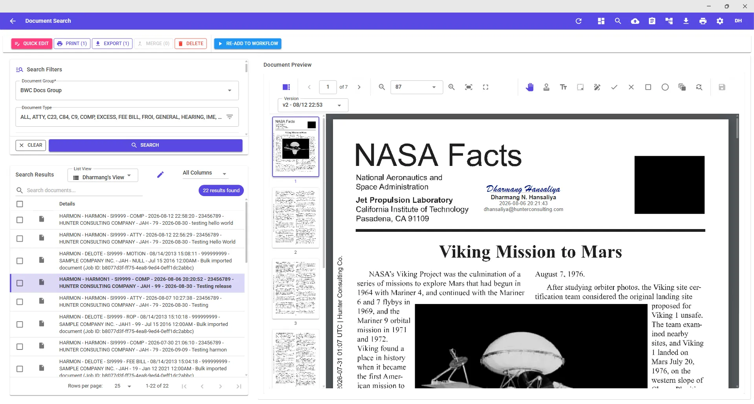The width and height of the screenshot is (754, 404).
Task: Go back with the arrow in header
Action: click(13, 21)
